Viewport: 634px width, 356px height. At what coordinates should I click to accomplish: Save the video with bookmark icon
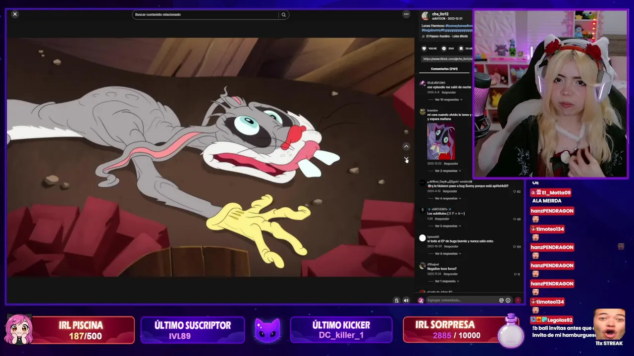click(x=461, y=48)
